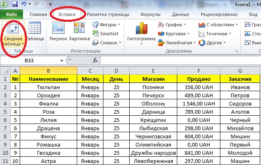
Task: Select the cell containing Дарница
Action: pyautogui.click(x=153, y=112)
